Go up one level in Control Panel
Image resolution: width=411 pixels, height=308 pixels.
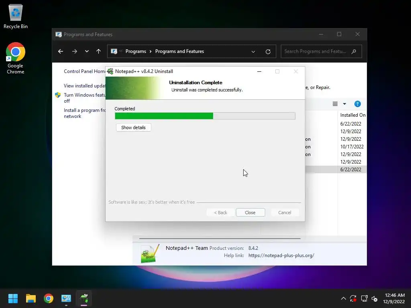pyautogui.click(x=99, y=51)
